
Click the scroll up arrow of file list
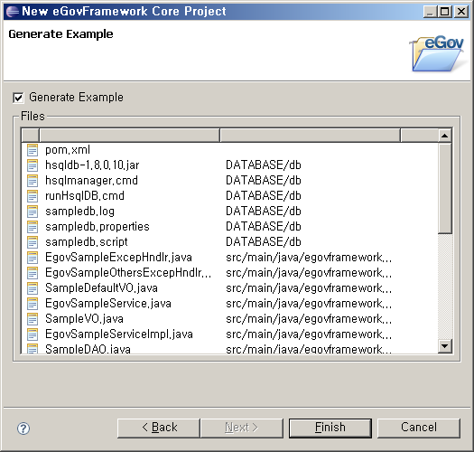tap(445, 136)
